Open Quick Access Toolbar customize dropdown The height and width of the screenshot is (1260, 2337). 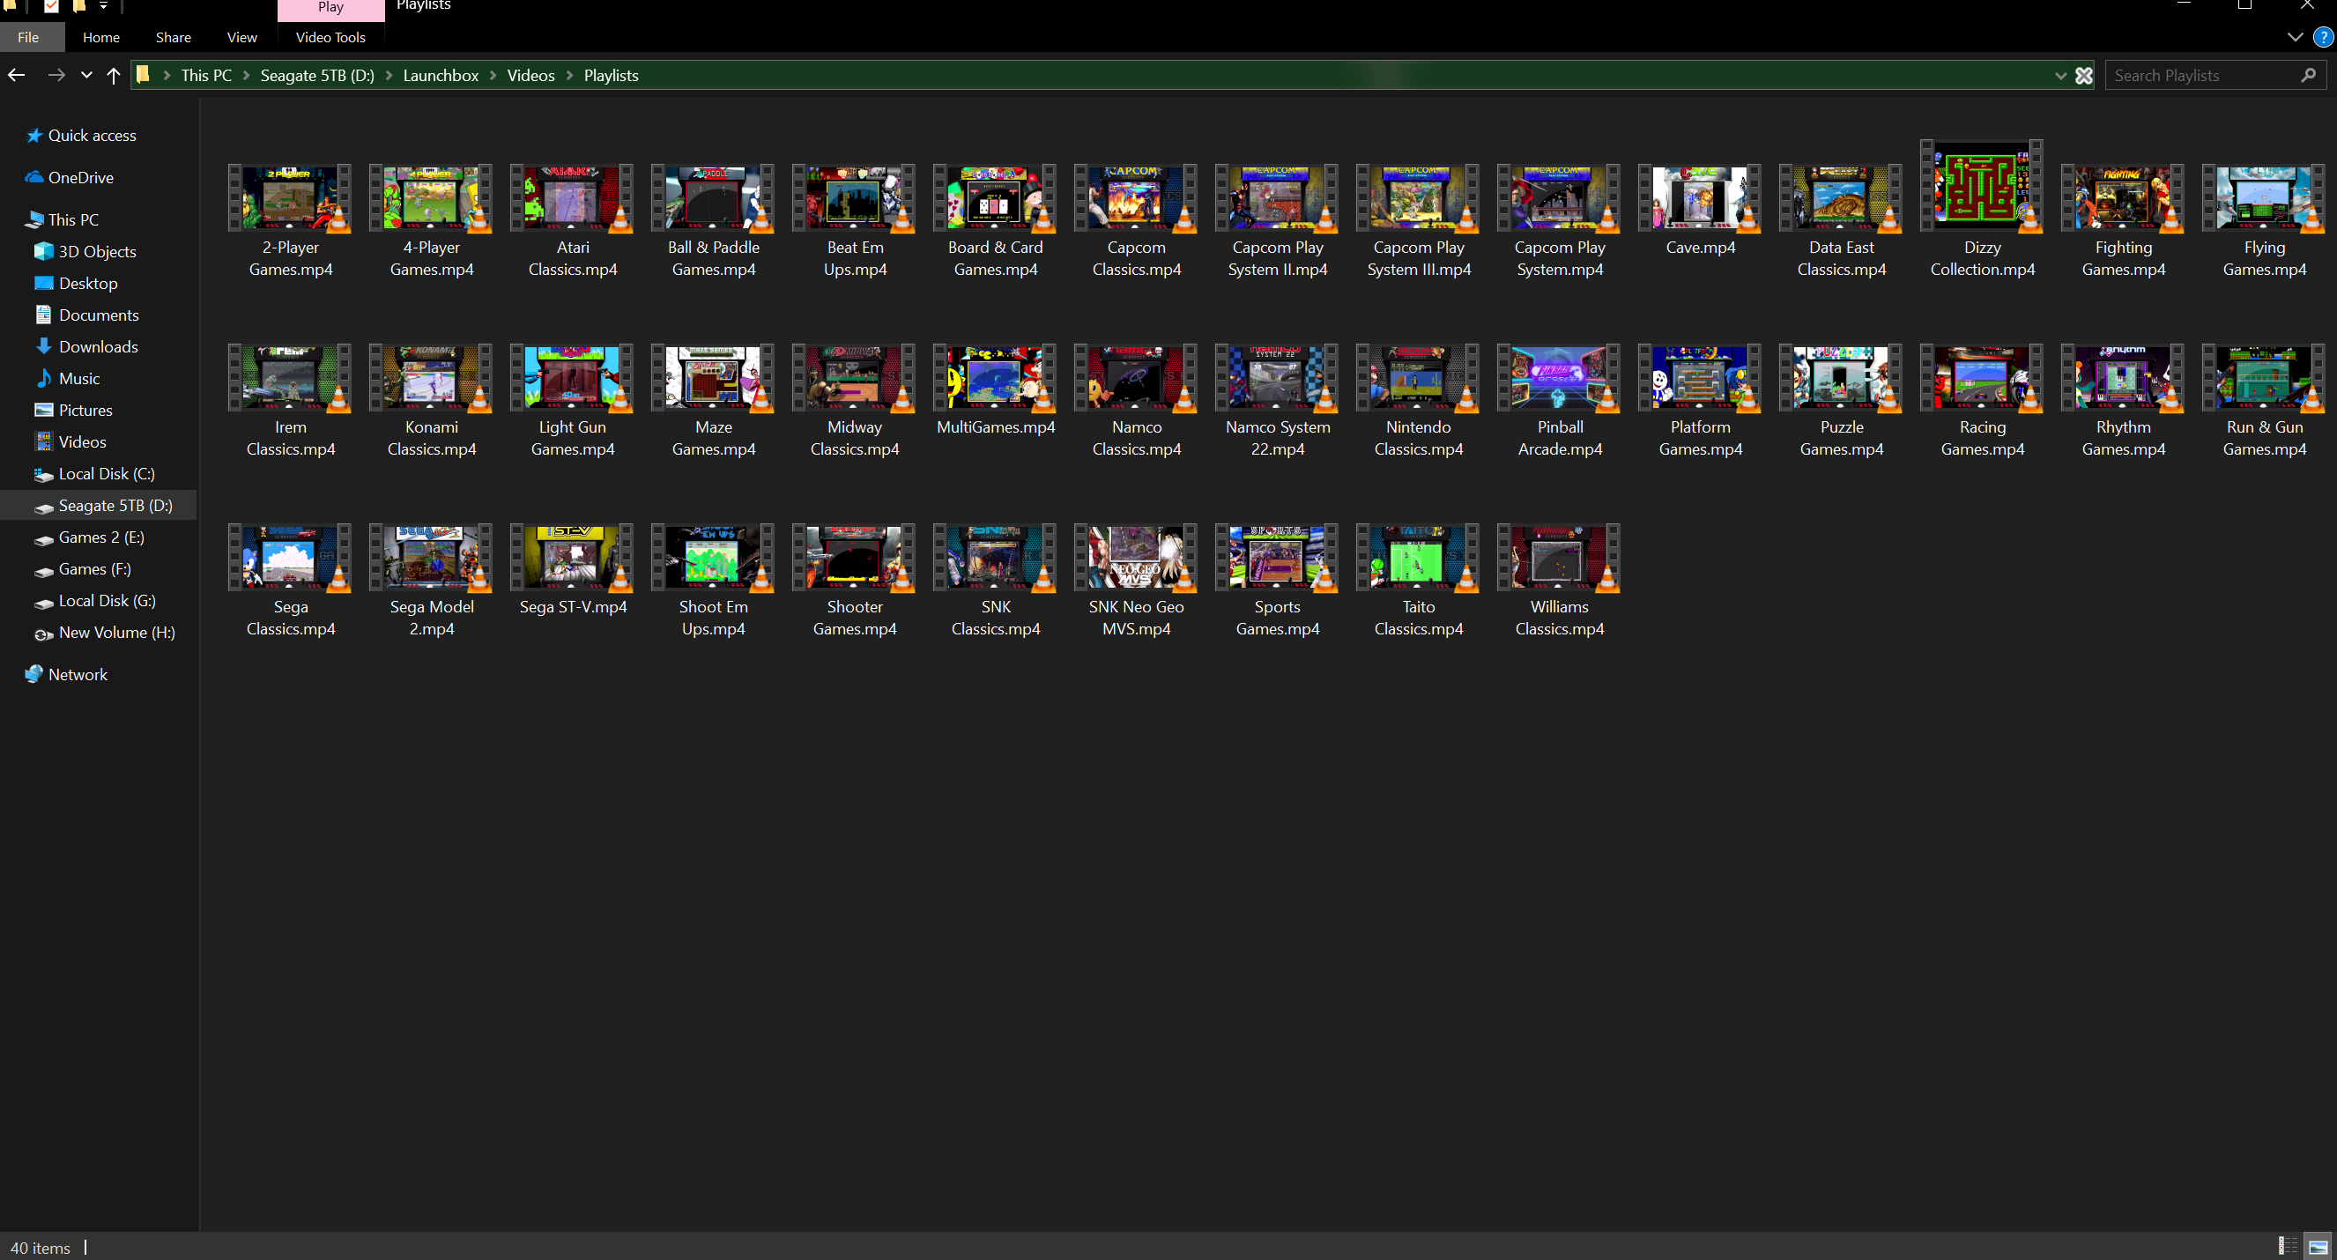(x=103, y=6)
